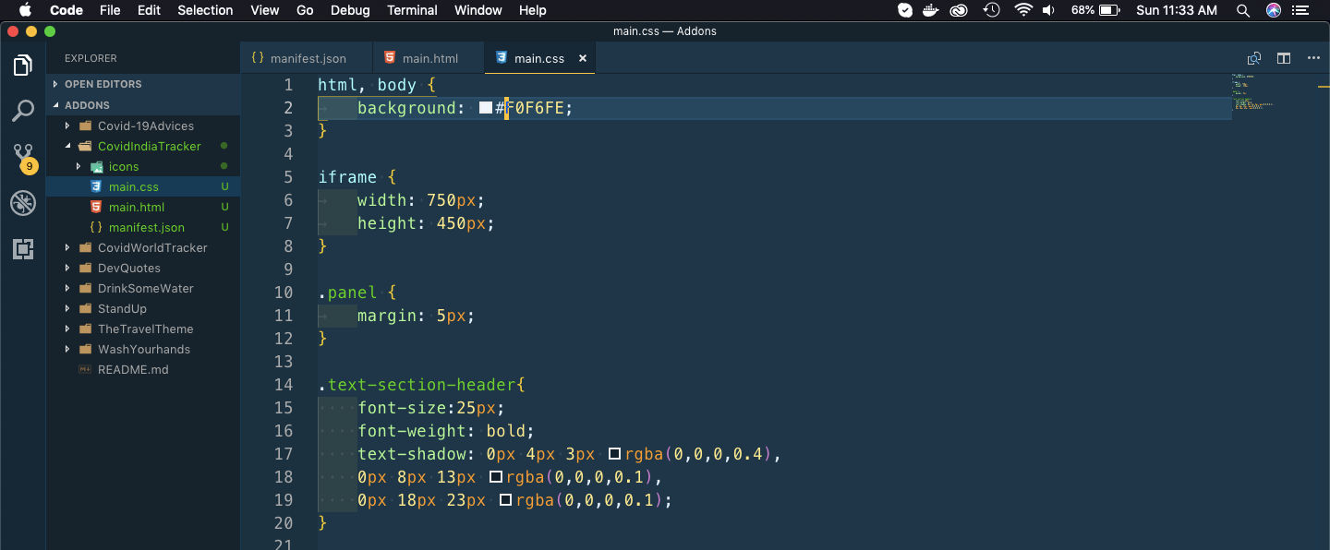Click the rgba(0,0,0,0.4) color swatch
Image resolution: width=1330 pixels, height=550 pixels.
(x=615, y=454)
